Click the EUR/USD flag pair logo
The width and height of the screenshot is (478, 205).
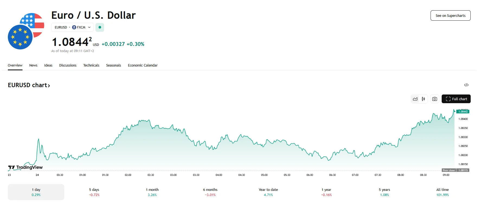[x=26, y=31]
